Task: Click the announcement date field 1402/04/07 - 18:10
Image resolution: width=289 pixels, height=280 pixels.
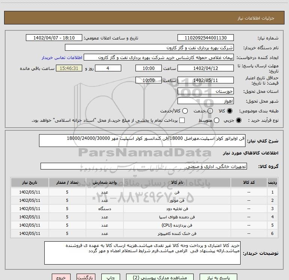Action: (54, 38)
